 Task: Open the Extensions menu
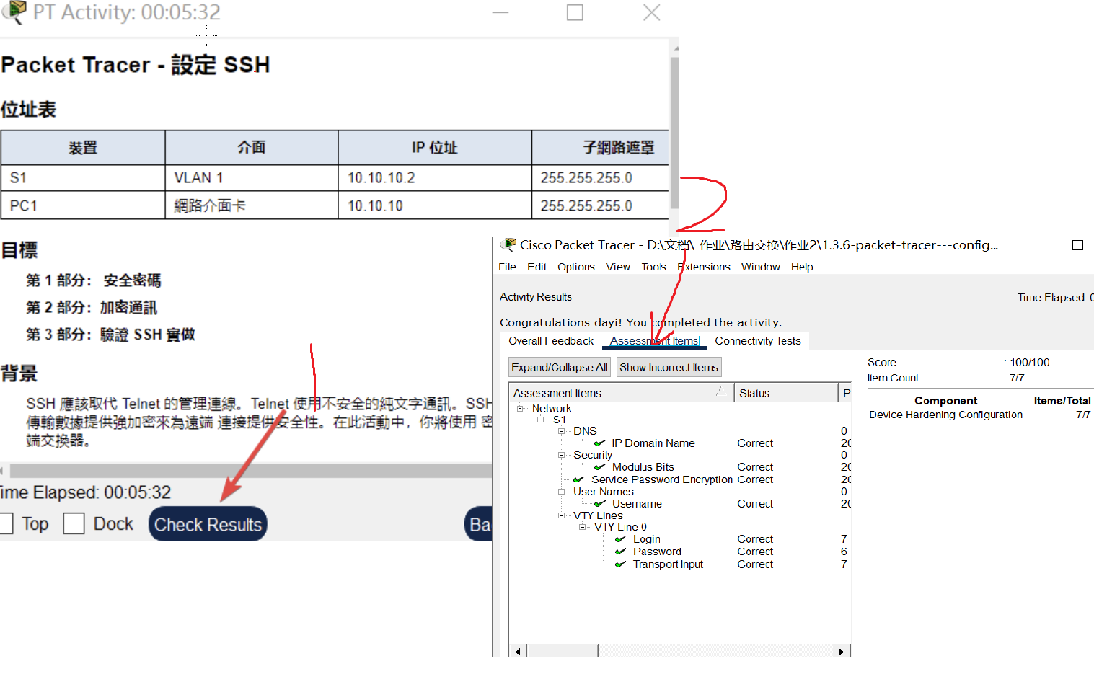(x=704, y=267)
